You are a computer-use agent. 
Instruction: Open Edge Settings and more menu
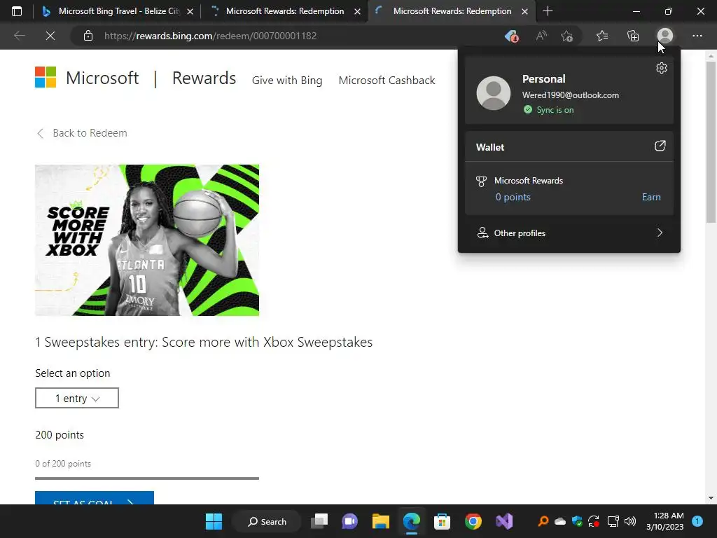697,36
